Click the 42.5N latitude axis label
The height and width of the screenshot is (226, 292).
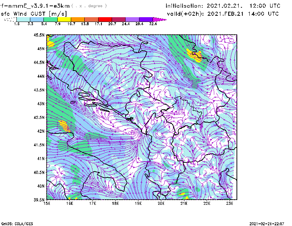pyautogui.click(x=39, y=117)
